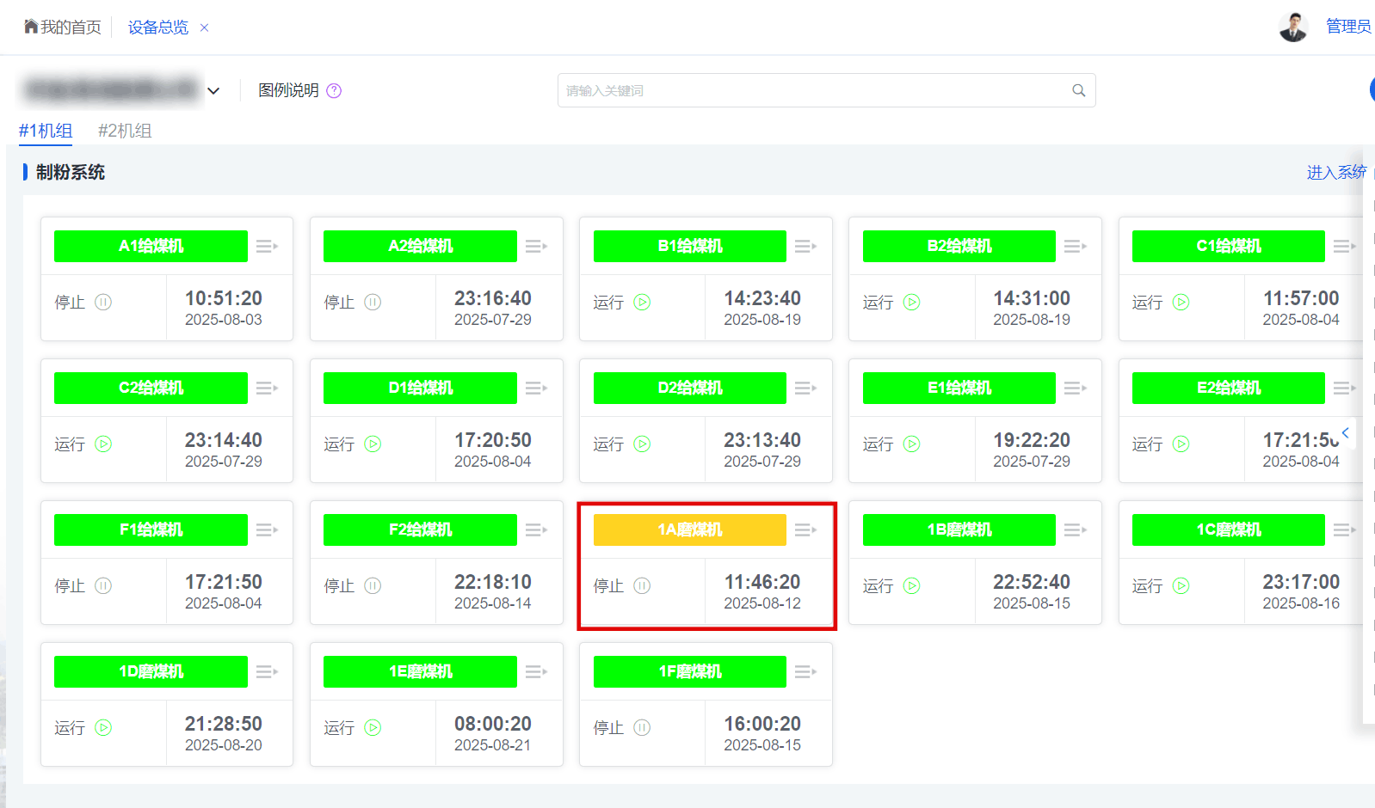Switch to the #2机组 tab
This screenshot has height=808, width=1375.
125,131
